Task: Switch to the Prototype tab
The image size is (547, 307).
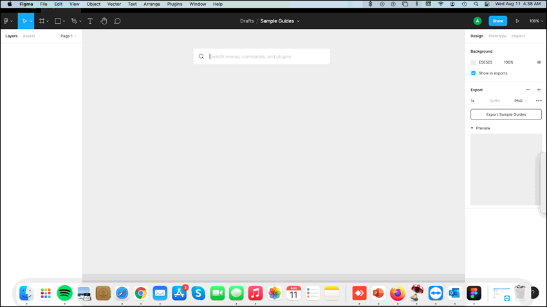Action: [497, 36]
